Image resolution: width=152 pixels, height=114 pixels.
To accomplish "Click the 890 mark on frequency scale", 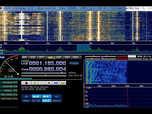I will click(x=134, y=43).
